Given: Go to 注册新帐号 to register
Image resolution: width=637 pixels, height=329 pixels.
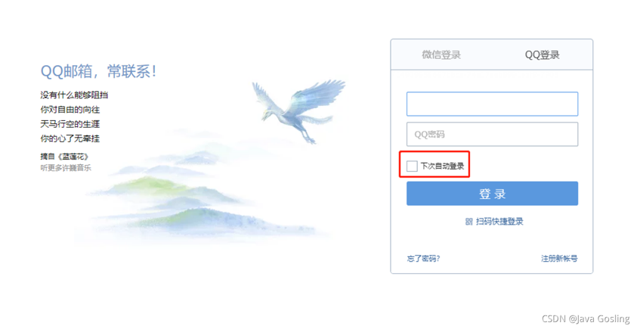Looking at the screenshot, I should 559,258.
